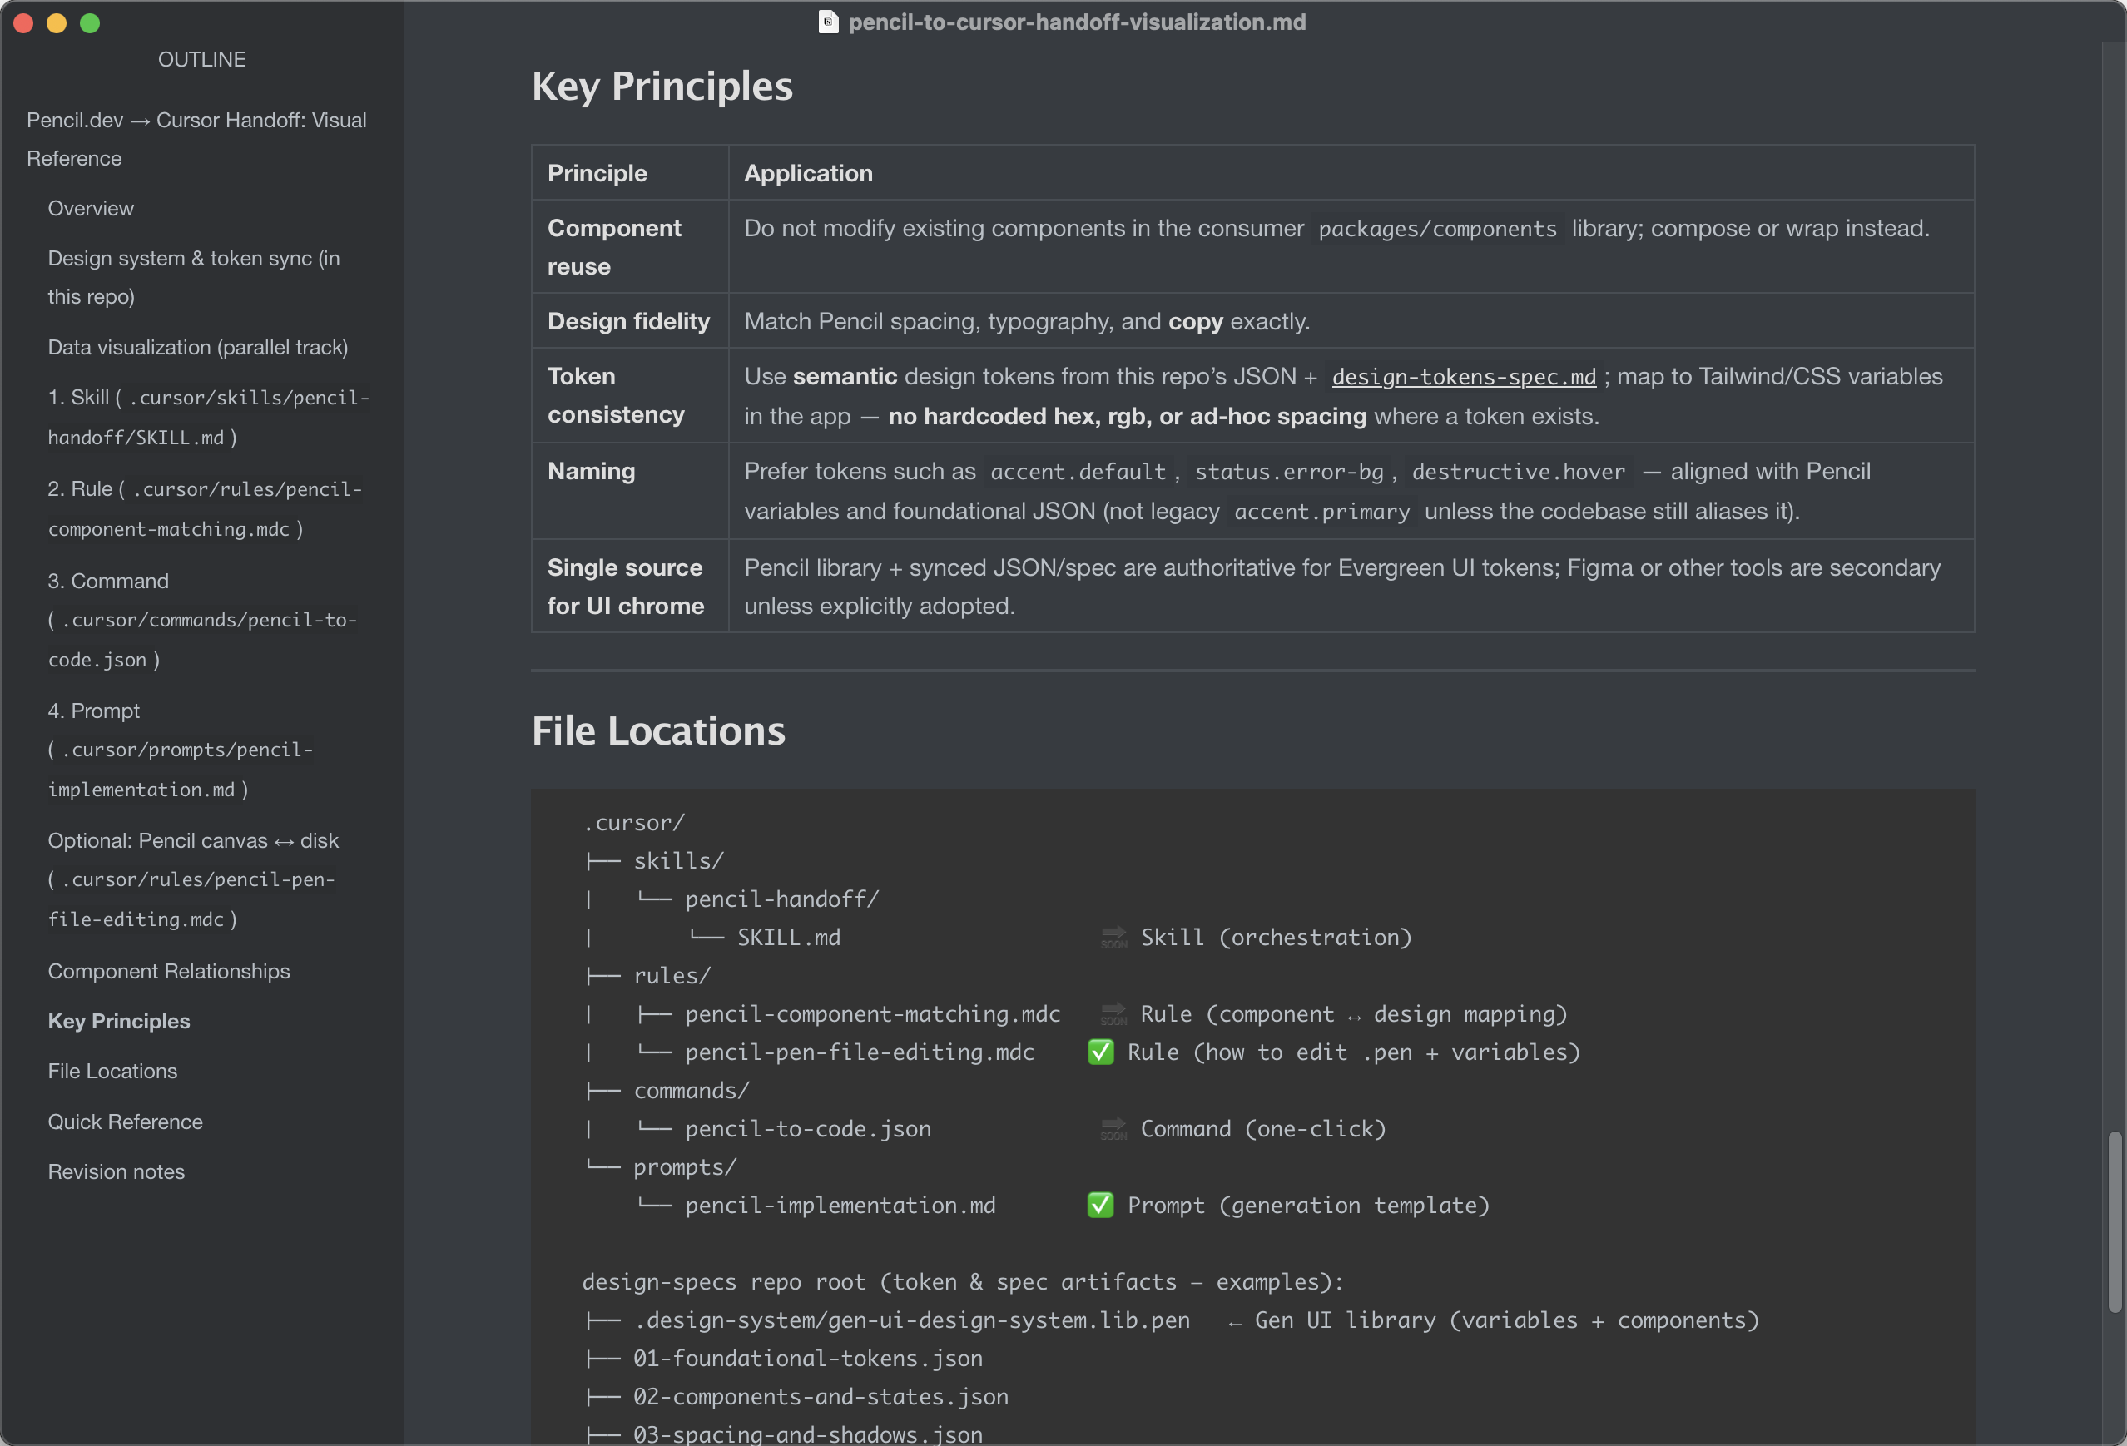This screenshot has height=1446, width=2127.
Task: Click the yellow minimize window button
Action: click(57, 23)
